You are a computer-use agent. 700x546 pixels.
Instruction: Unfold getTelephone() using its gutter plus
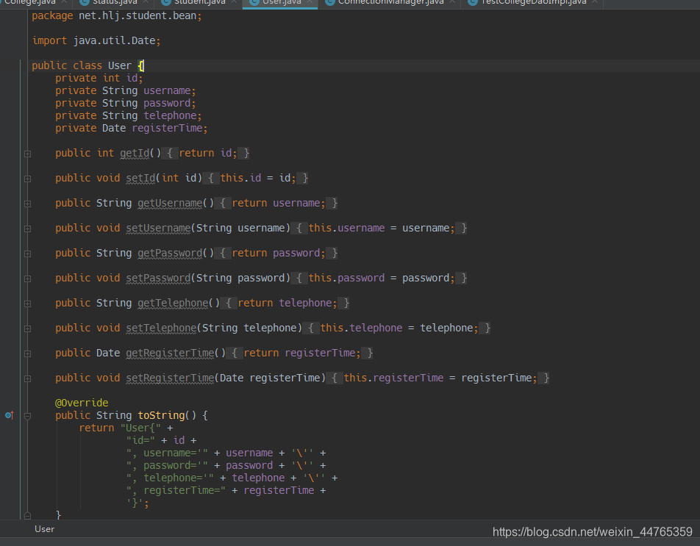tap(27, 303)
